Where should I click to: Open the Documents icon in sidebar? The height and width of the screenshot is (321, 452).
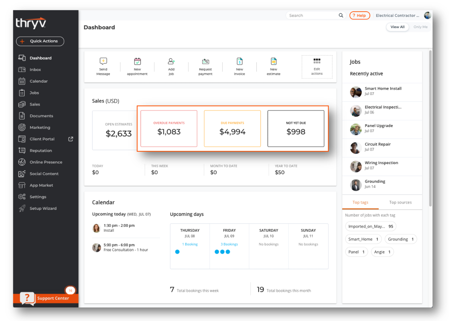tap(22, 116)
